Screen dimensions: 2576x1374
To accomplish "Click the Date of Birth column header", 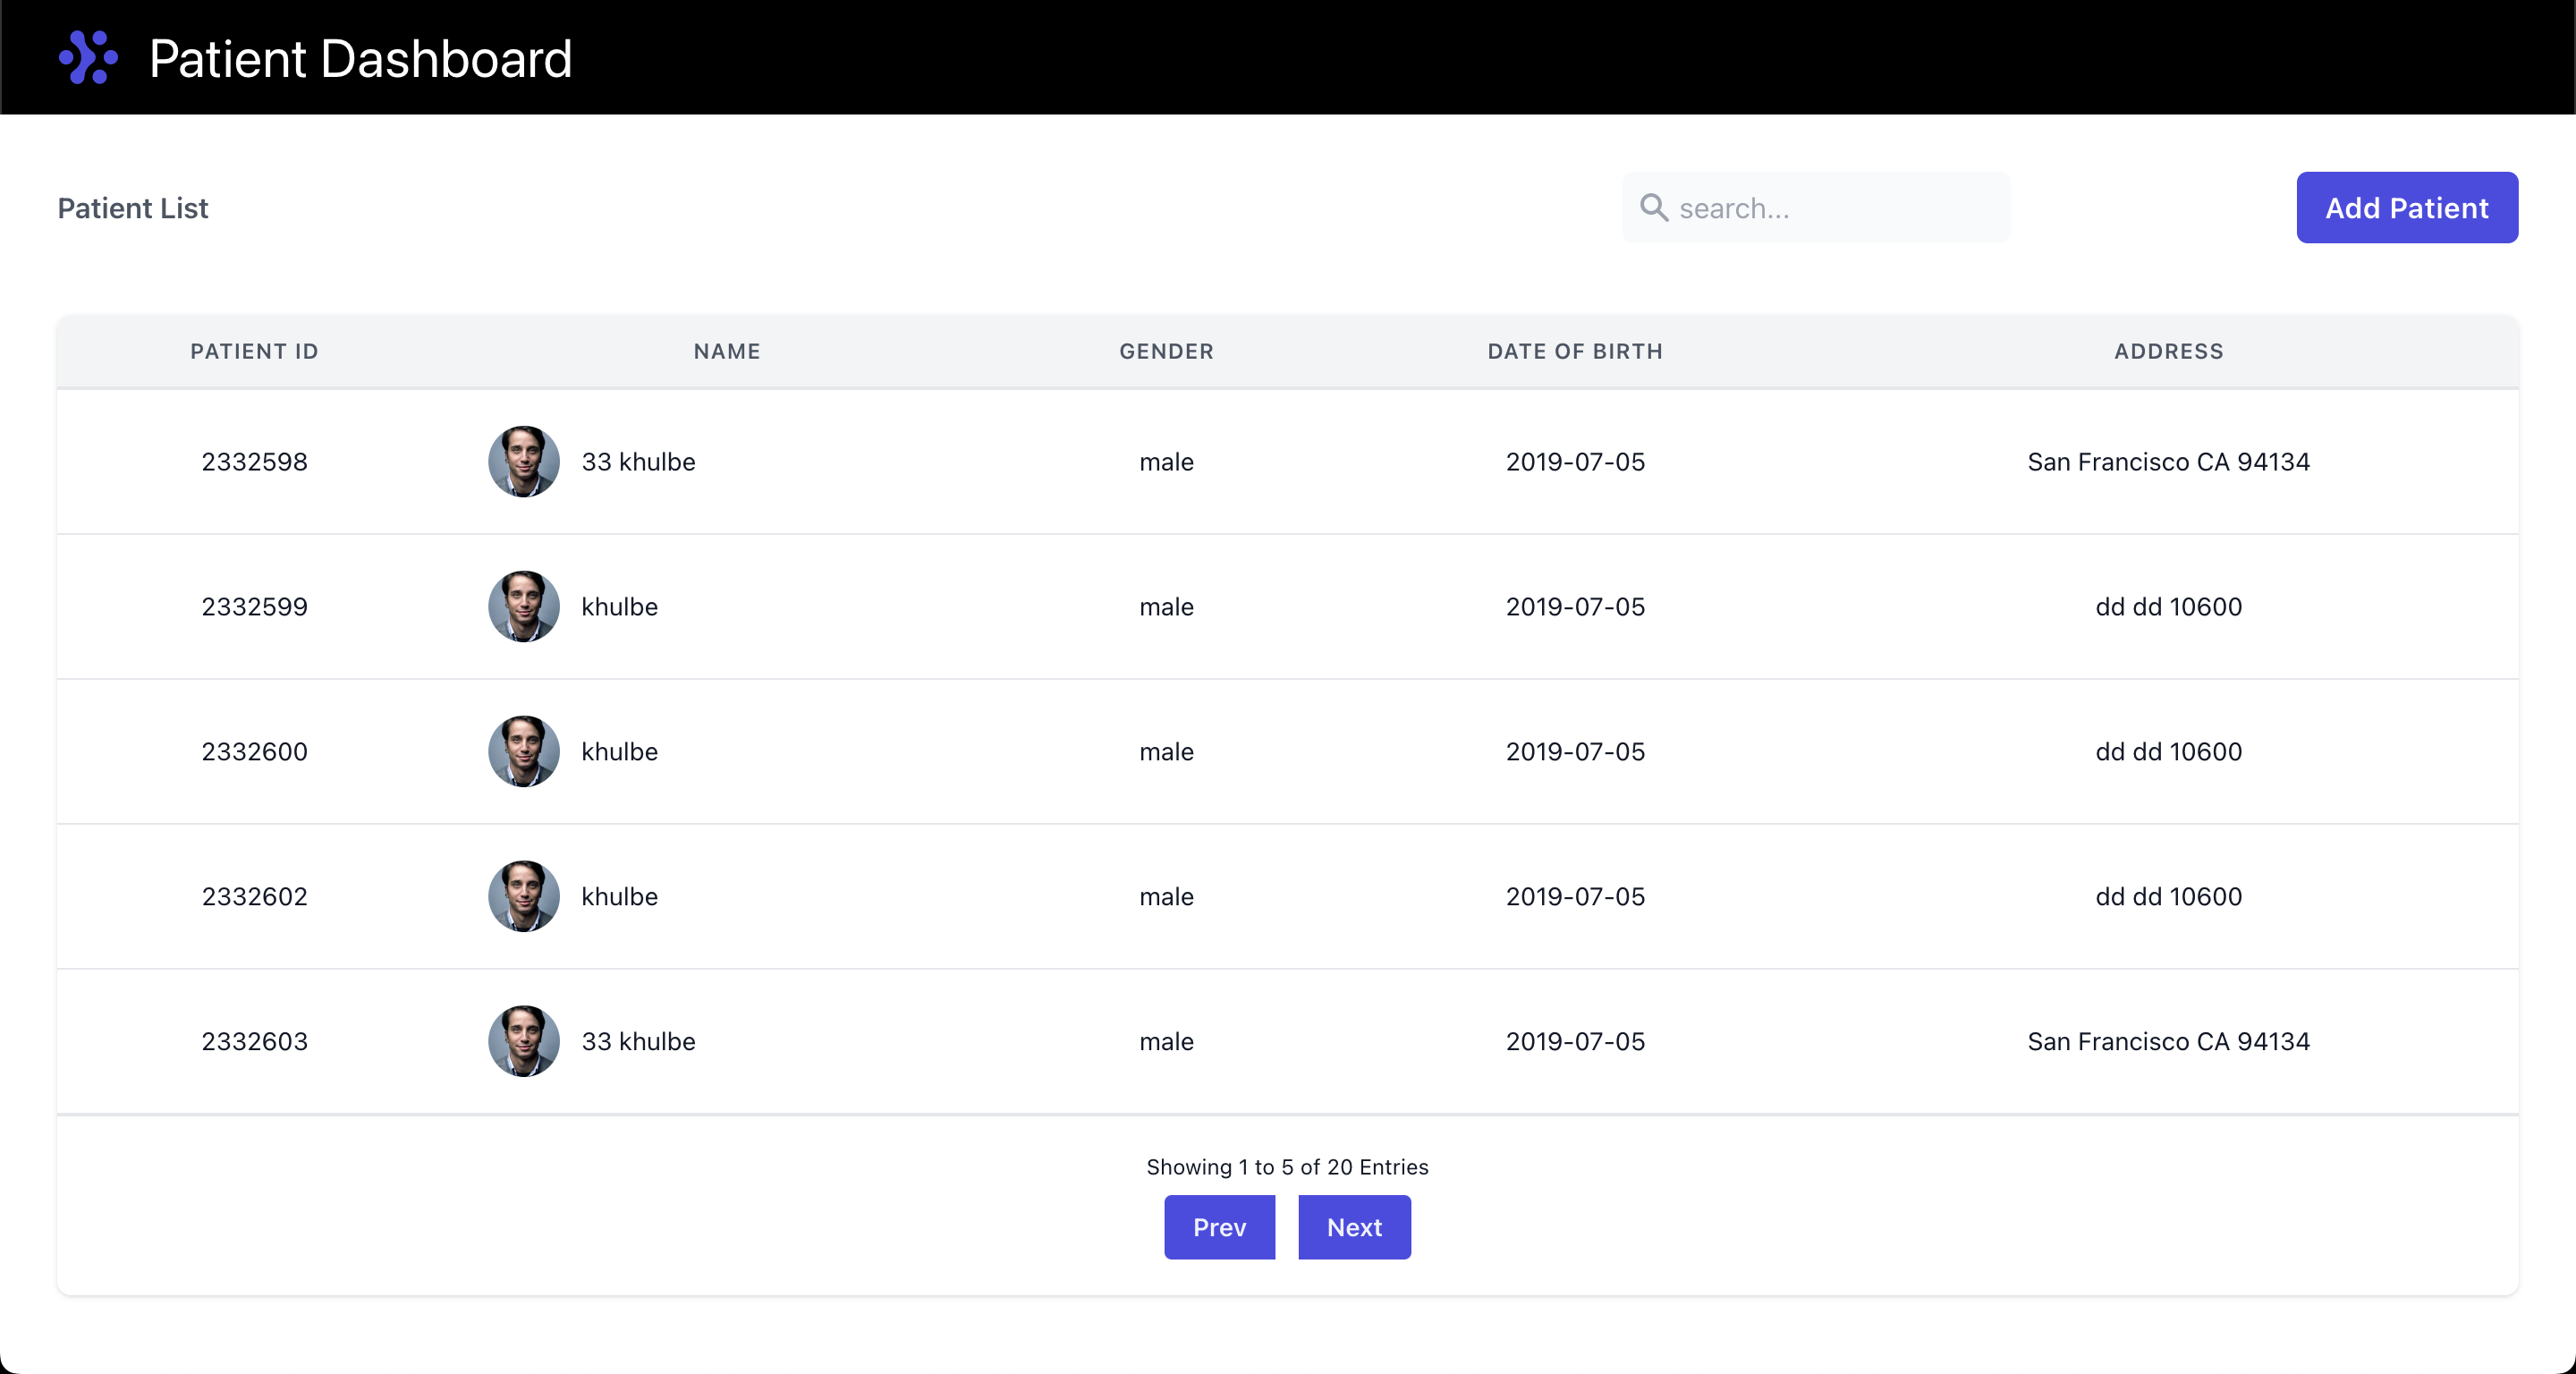I will tap(1575, 351).
